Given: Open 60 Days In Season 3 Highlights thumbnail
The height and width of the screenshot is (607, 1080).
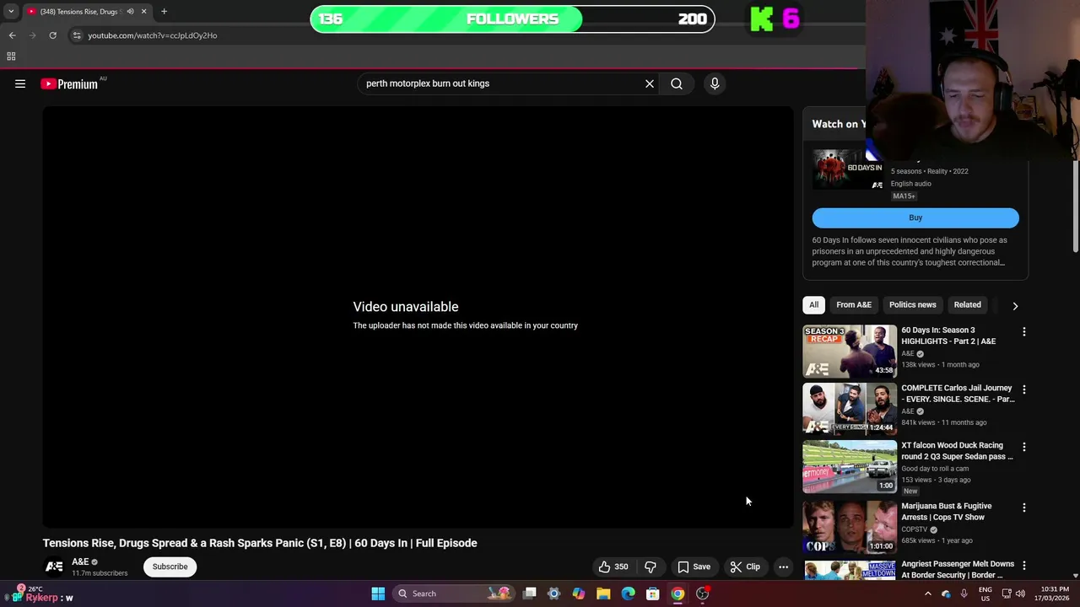Looking at the screenshot, I should click(x=850, y=351).
